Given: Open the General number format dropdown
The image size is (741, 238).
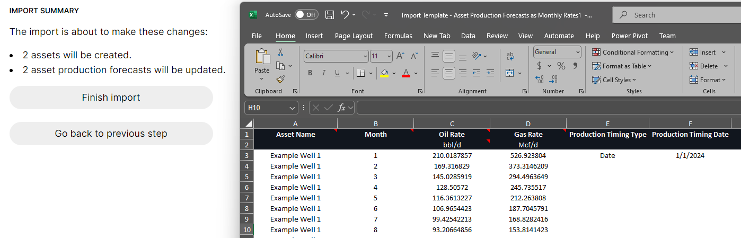Looking at the screenshot, I should pyautogui.click(x=577, y=52).
